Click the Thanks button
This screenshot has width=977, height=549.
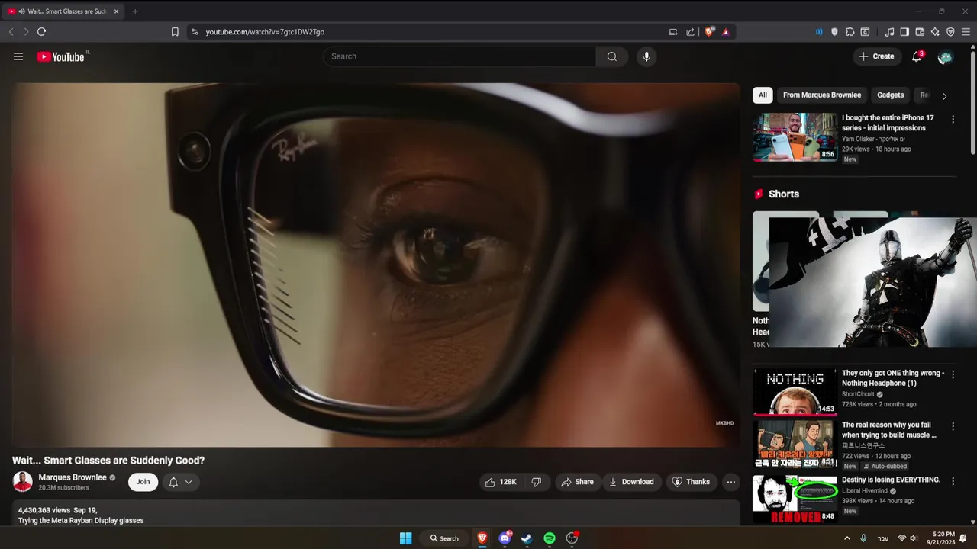tap(691, 482)
